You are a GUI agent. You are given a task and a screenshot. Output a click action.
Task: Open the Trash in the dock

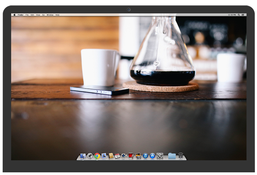181,156
